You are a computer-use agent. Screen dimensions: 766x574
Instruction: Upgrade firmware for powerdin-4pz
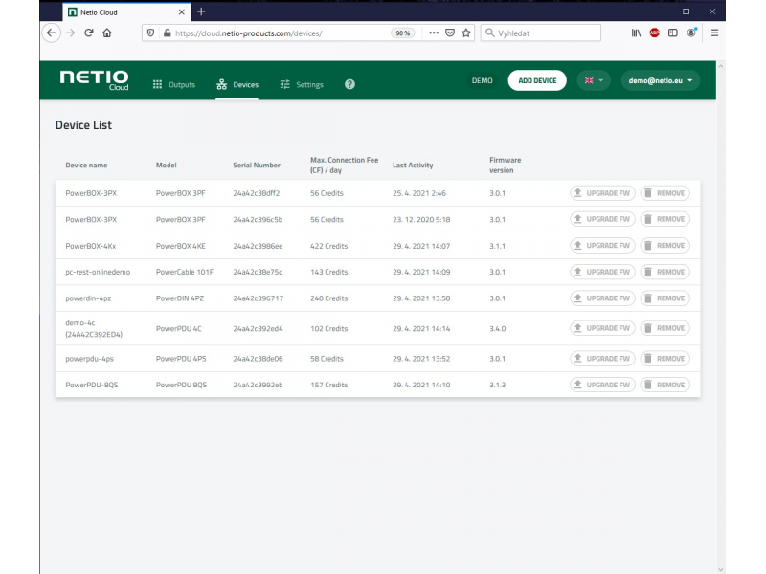(x=603, y=298)
